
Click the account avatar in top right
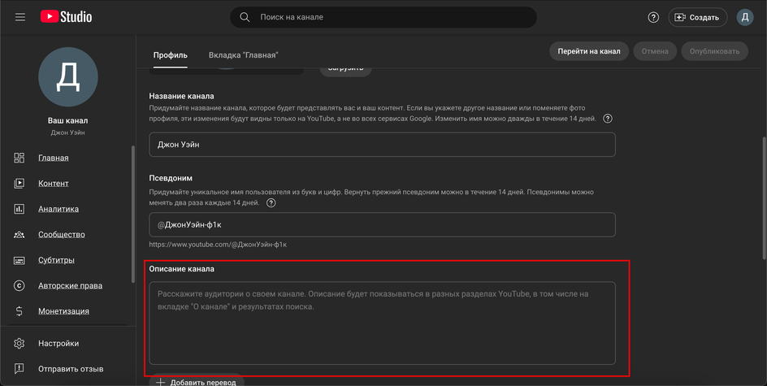click(745, 17)
